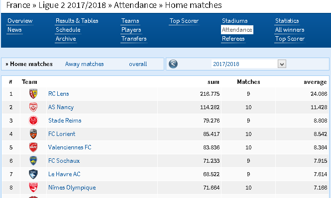The width and height of the screenshot is (331, 198).
Task: Open the Referees menu link
Action: click(x=233, y=39)
